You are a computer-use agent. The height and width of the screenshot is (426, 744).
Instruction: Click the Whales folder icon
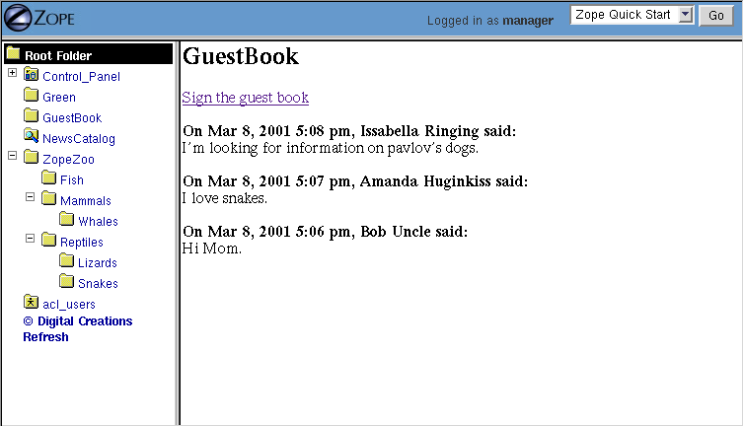pyautogui.click(x=67, y=221)
